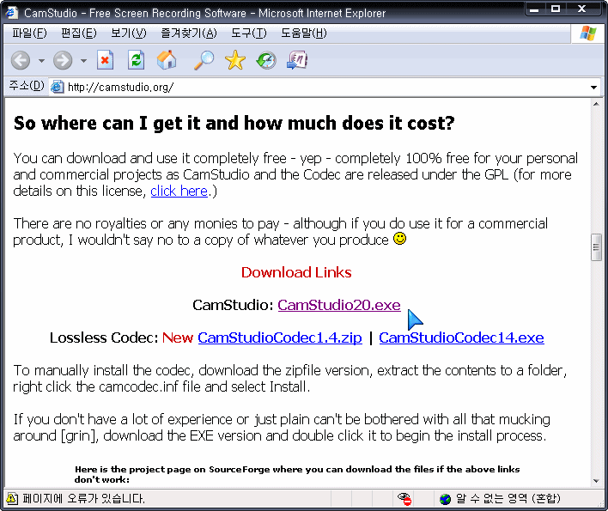608x511 pixels.
Task: Minimize the Internet Explorer window
Action: pos(534,9)
